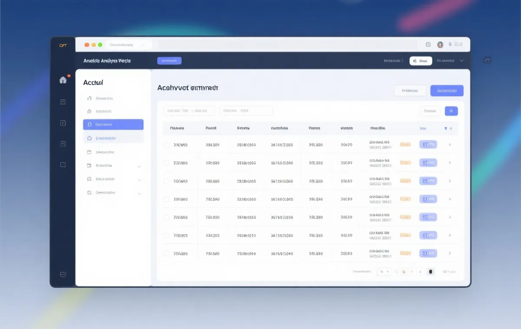Click the blue primary button beside the page title
Screen dimensions: 521x329
(x=447, y=91)
